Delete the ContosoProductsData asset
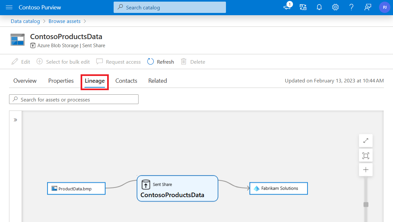The height and width of the screenshot is (222, 393). pos(193,62)
